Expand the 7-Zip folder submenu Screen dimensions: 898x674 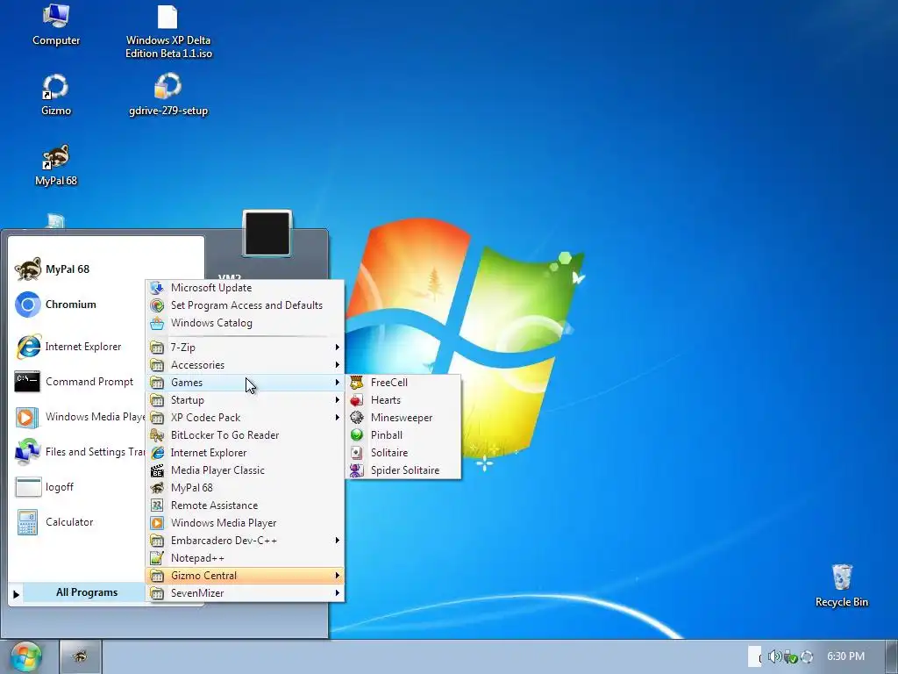(x=246, y=348)
